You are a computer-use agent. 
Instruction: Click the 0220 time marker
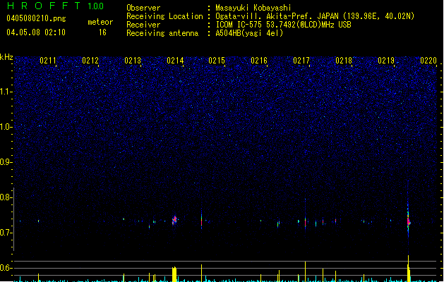click(428, 61)
